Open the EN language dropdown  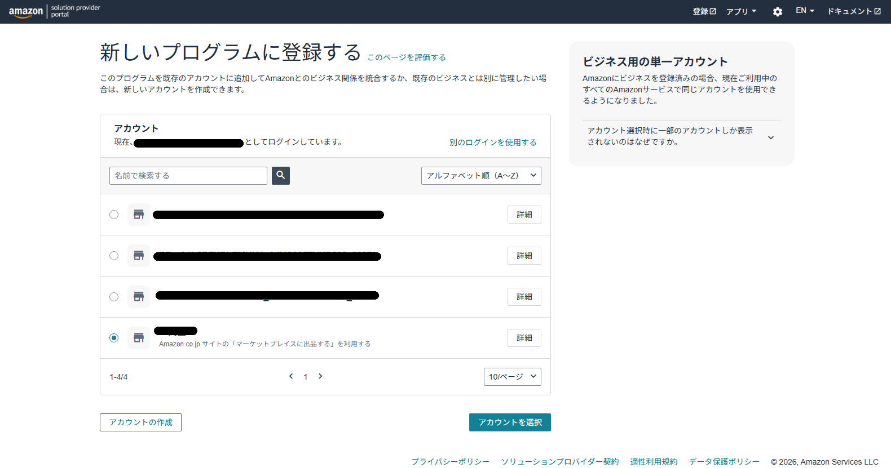[x=805, y=11]
